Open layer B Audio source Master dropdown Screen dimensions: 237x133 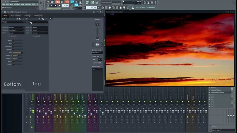tap(40, 27)
